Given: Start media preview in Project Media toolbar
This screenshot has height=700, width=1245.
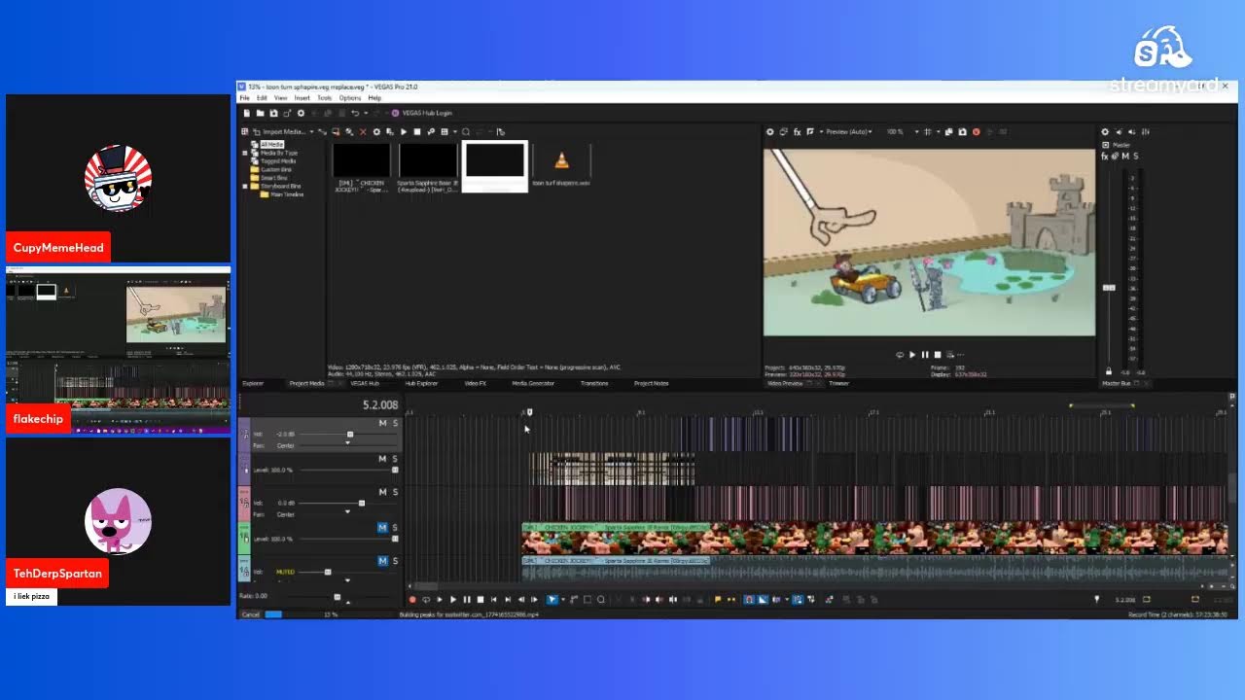Looking at the screenshot, I should pos(404,131).
